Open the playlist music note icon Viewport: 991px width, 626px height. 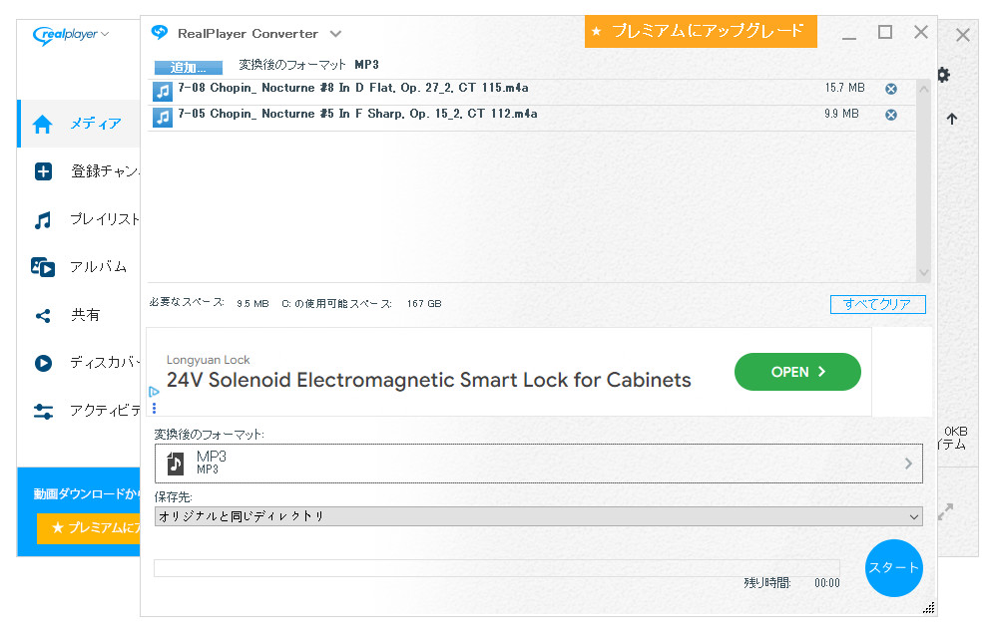pos(43,219)
